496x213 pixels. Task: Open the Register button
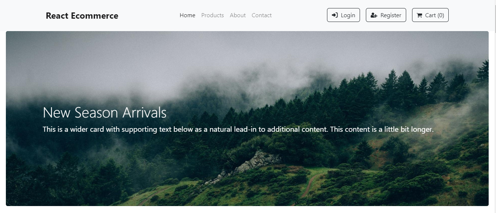[386, 15]
